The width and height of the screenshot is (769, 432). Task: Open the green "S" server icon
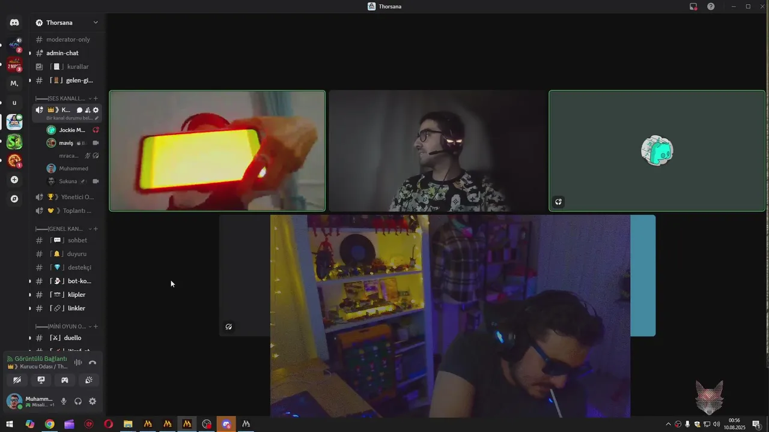tap(14, 142)
